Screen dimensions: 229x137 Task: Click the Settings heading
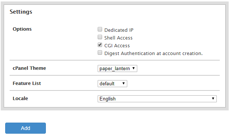[21, 12]
